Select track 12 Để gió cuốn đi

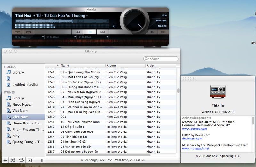111,127
